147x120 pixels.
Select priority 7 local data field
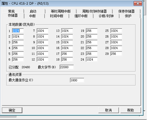point(42,31)
